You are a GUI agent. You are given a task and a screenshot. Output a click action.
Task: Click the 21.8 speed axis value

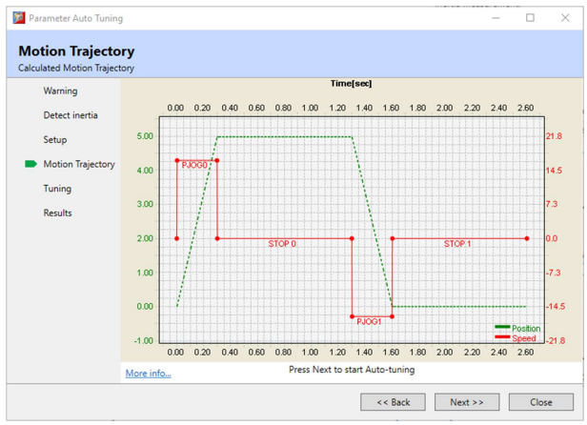(x=554, y=136)
